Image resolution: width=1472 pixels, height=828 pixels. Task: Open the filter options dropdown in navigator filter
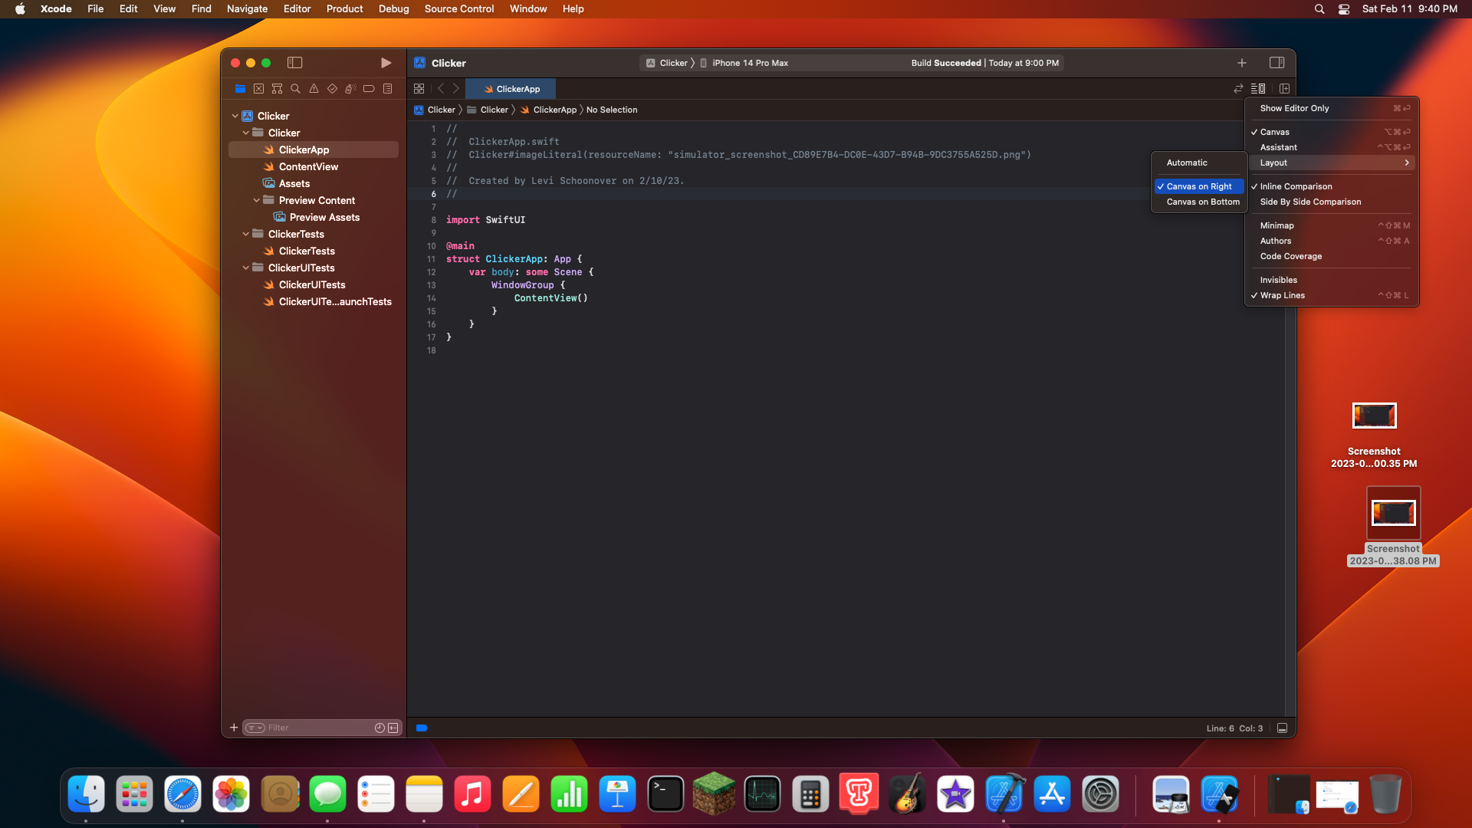point(256,728)
